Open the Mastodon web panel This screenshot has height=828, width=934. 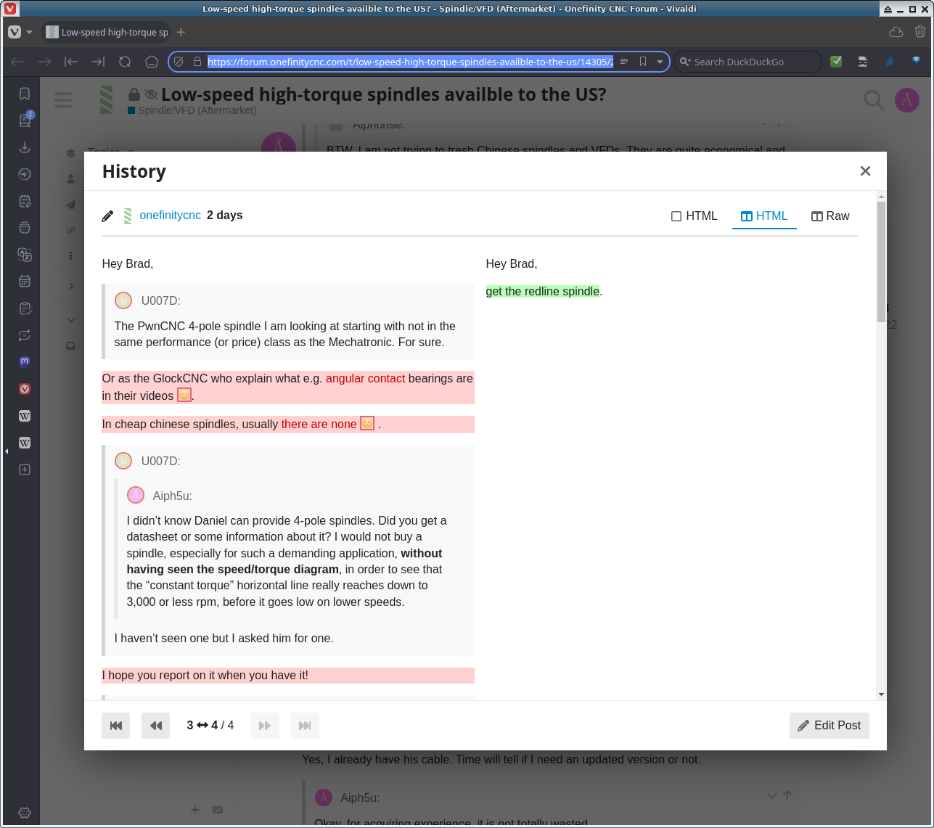click(25, 361)
